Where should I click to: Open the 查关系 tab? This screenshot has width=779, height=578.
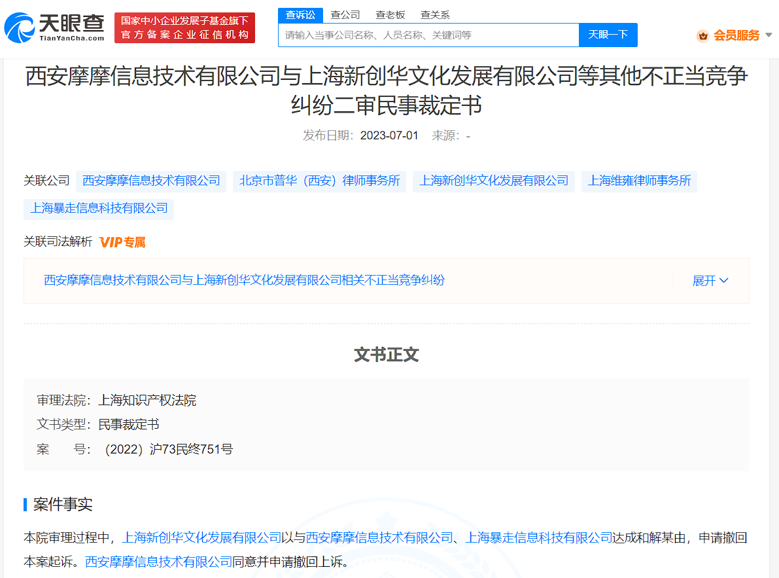click(x=434, y=14)
